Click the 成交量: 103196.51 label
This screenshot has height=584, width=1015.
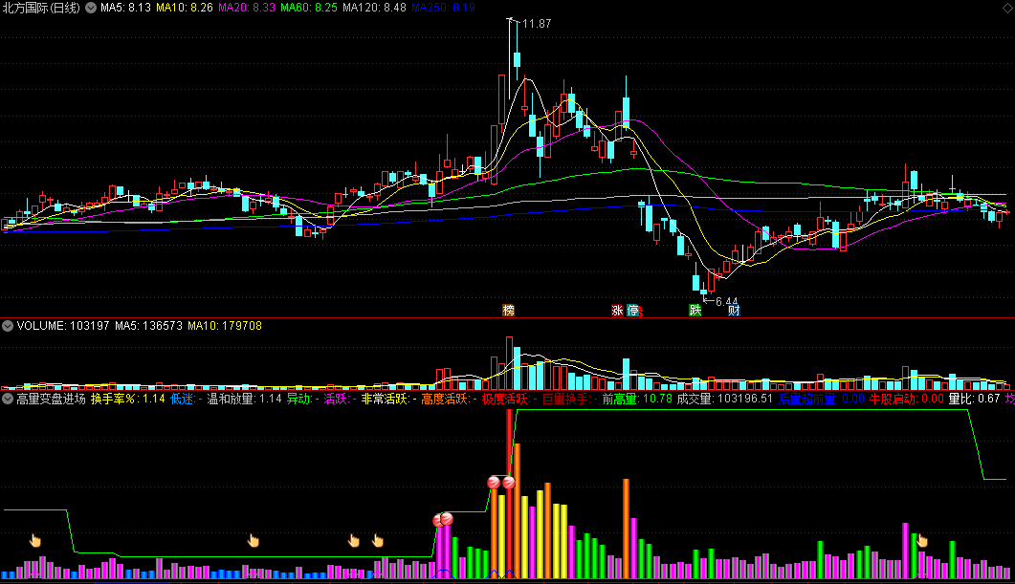pyautogui.click(x=725, y=399)
